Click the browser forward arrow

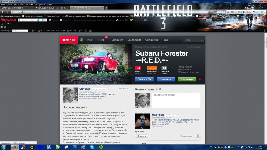(7, 12)
